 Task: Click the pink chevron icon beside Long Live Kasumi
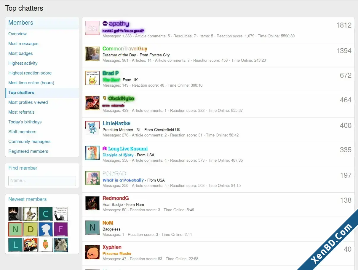click(x=105, y=148)
